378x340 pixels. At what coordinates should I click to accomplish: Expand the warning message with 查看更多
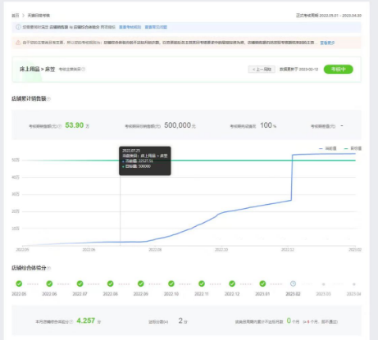(x=327, y=43)
